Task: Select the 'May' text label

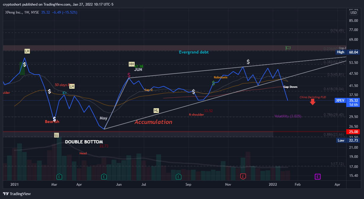Action: pyautogui.click(x=103, y=118)
